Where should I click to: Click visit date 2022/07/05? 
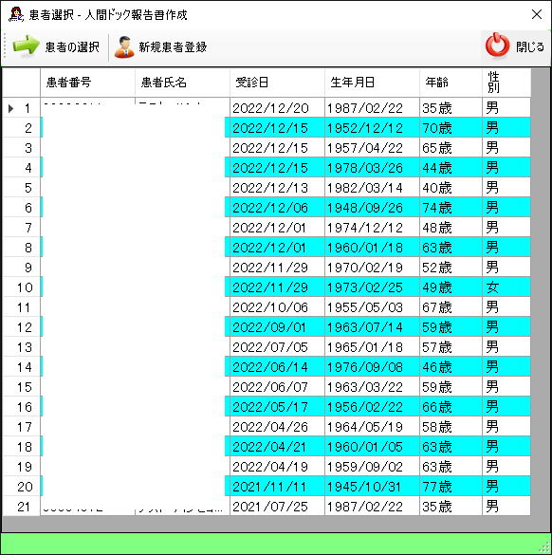click(277, 347)
